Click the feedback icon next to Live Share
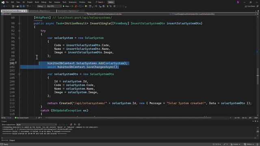The width and height of the screenshot is (260, 146). pyautogui.click(x=258, y=6)
